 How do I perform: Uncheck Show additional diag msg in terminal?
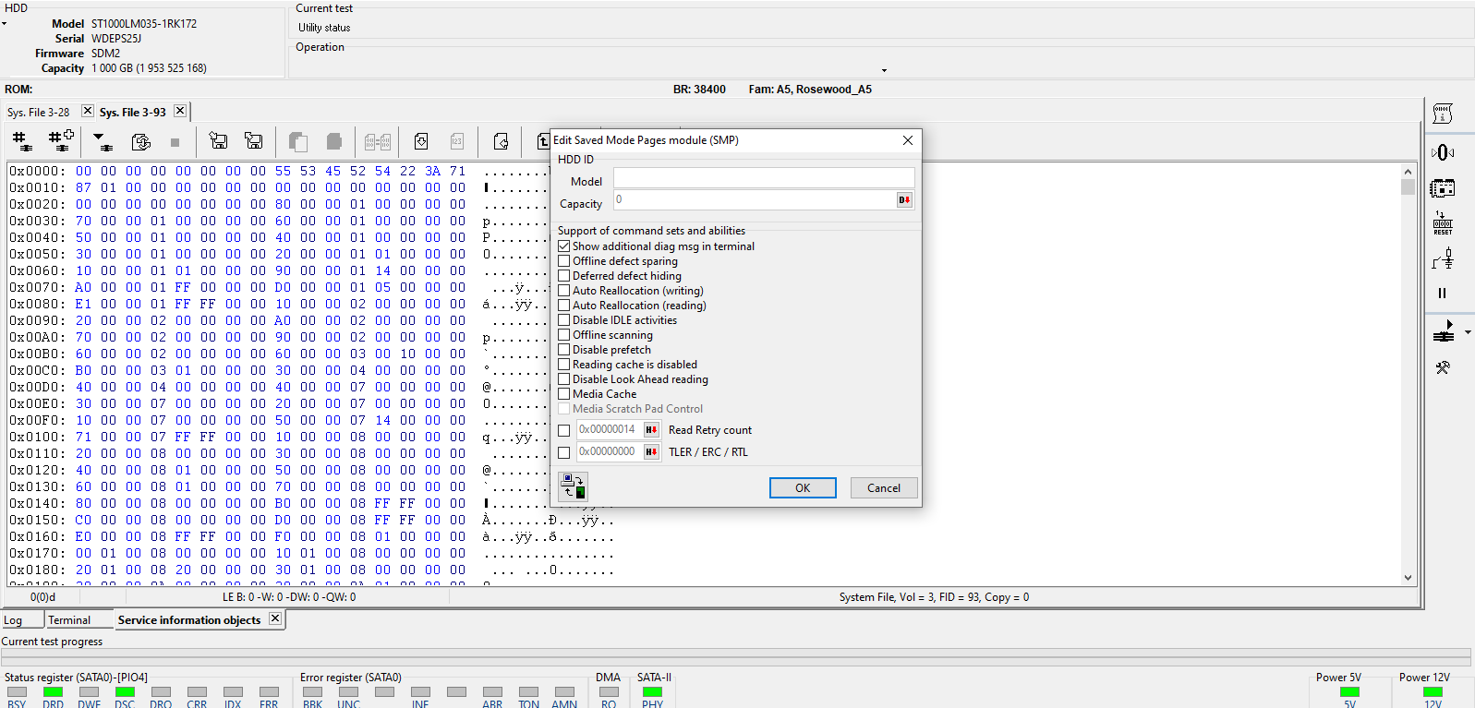(x=564, y=246)
